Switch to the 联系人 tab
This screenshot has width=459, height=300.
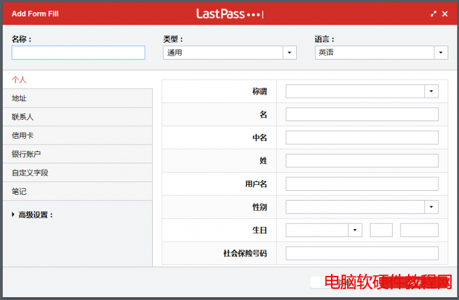pos(78,117)
